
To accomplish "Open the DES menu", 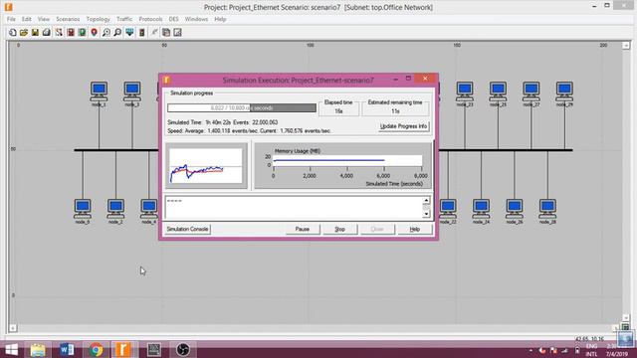I will [173, 19].
